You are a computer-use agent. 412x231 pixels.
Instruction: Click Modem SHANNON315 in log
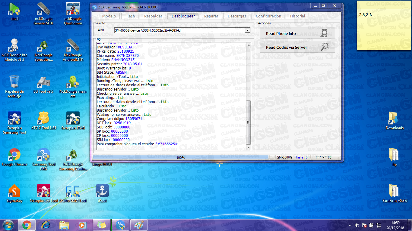point(123,60)
